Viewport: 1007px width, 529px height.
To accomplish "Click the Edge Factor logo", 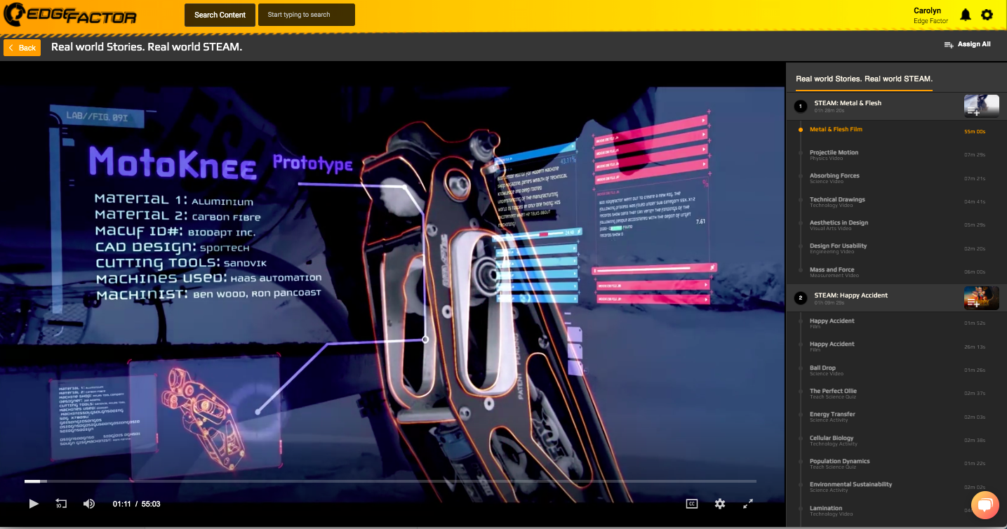I will [x=70, y=15].
